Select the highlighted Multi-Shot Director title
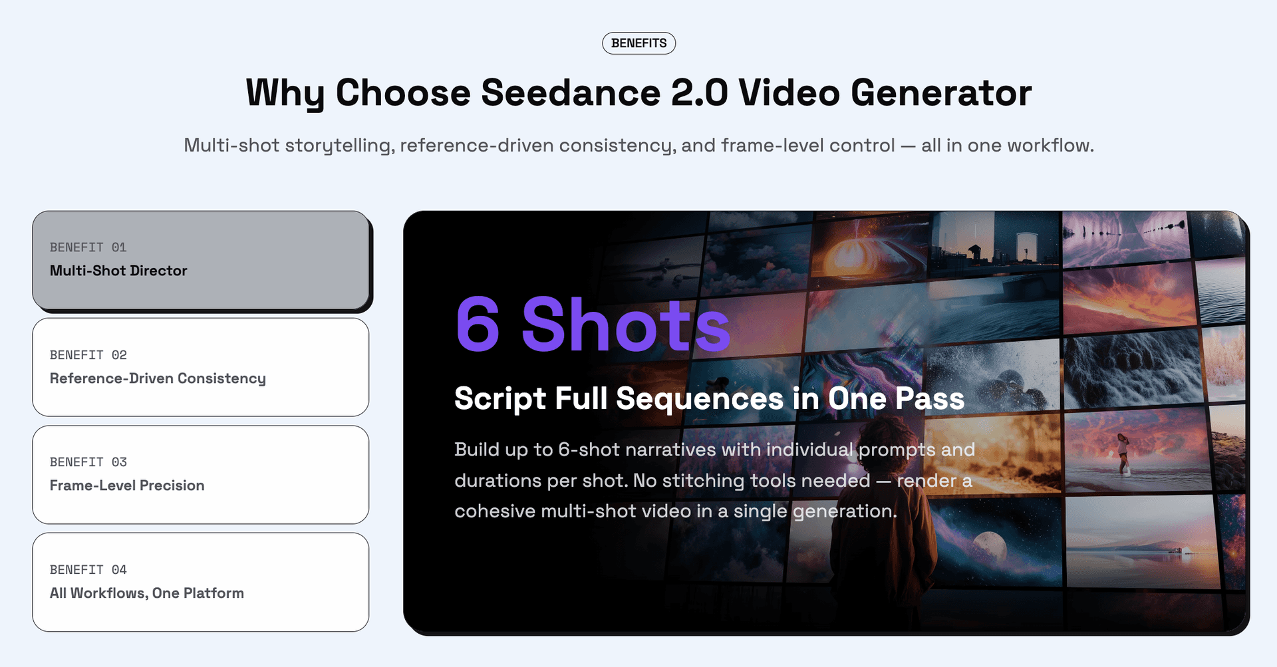The height and width of the screenshot is (667, 1277). coord(119,271)
